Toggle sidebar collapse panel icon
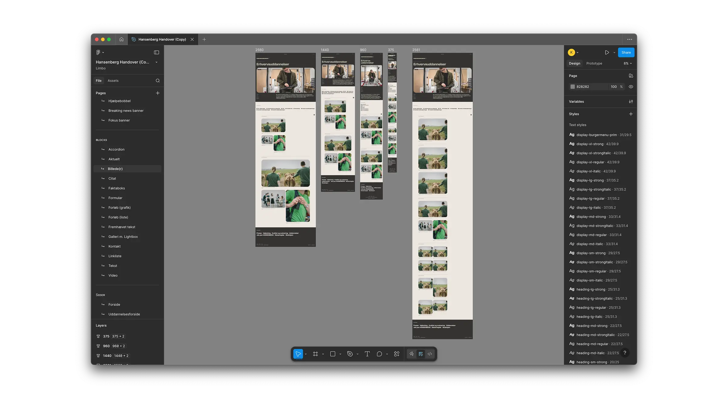The width and height of the screenshot is (728, 409). (157, 52)
